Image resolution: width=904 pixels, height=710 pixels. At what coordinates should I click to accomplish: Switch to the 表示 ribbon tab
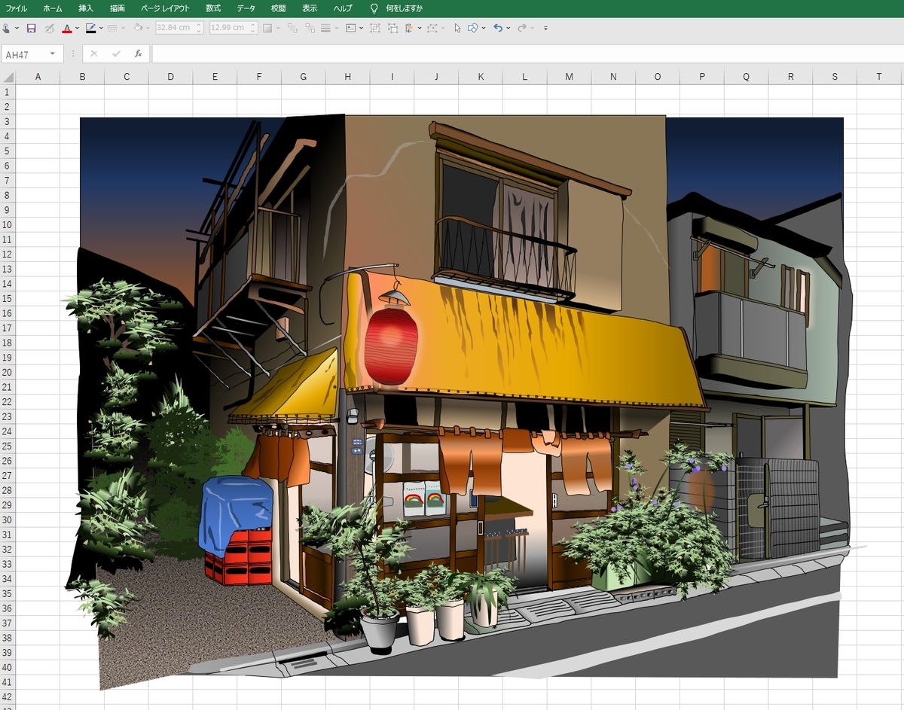pyautogui.click(x=310, y=8)
